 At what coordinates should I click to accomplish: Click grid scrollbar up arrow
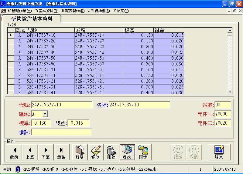coord(230,30)
